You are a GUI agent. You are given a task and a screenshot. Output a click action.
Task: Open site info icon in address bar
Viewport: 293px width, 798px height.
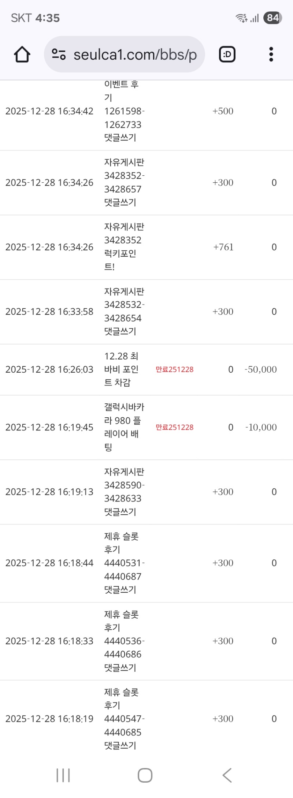59,55
